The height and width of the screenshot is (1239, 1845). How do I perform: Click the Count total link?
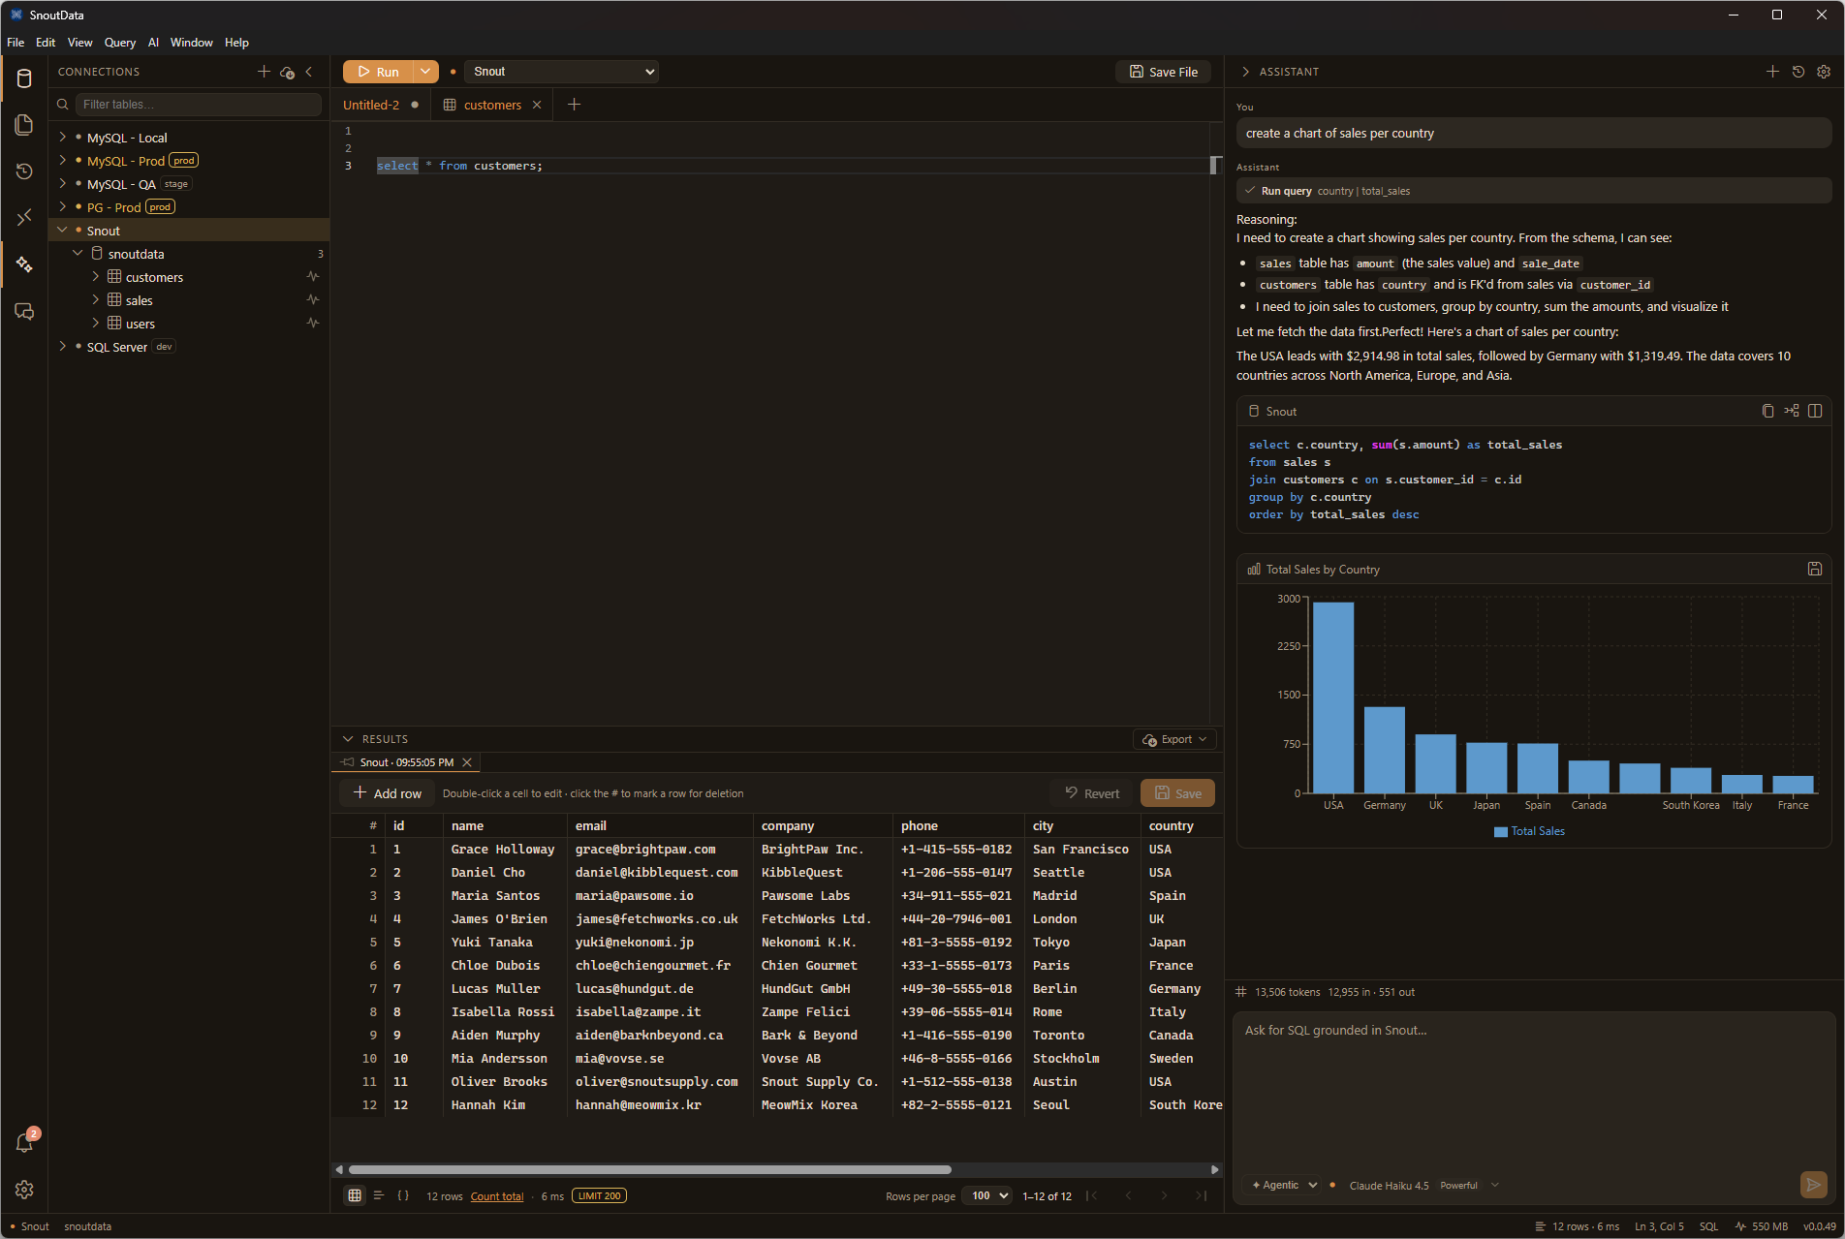497,1196
